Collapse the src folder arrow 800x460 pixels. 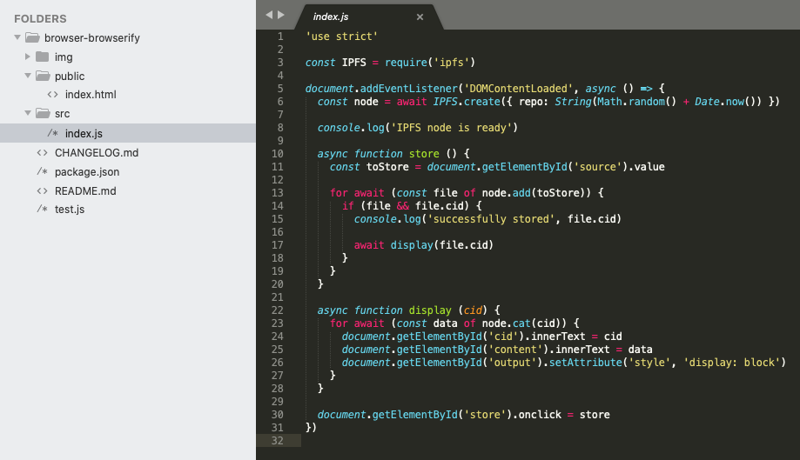click(x=28, y=113)
